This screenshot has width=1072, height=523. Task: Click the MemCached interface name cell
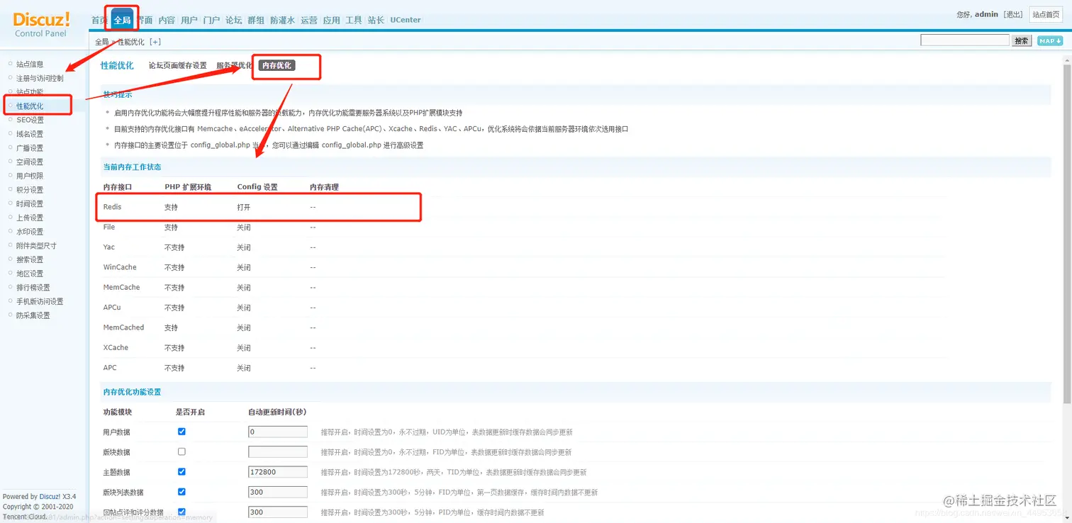[123, 327]
